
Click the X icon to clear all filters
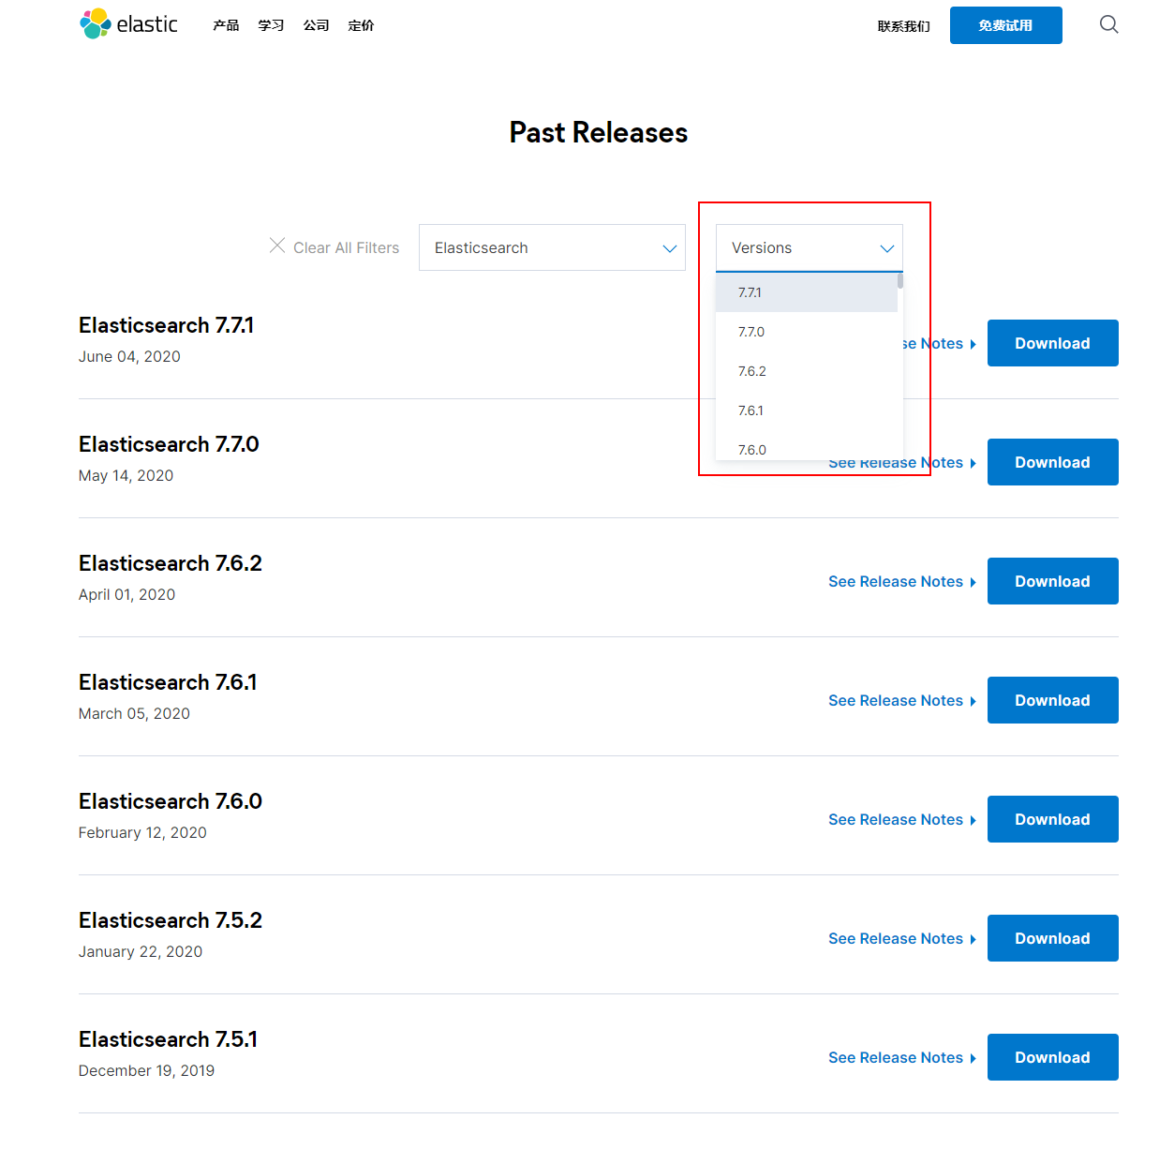click(277, 246)
